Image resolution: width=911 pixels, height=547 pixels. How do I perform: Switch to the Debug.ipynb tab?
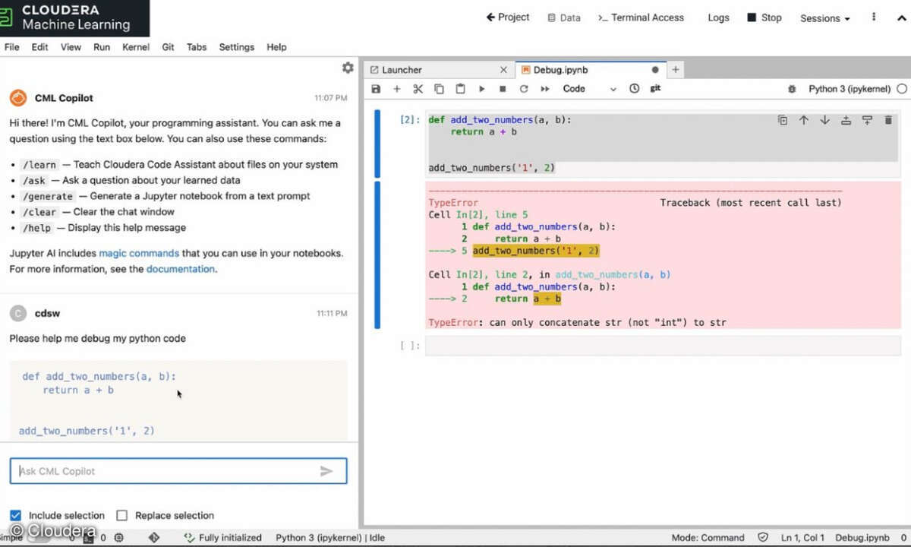[589, 70]
